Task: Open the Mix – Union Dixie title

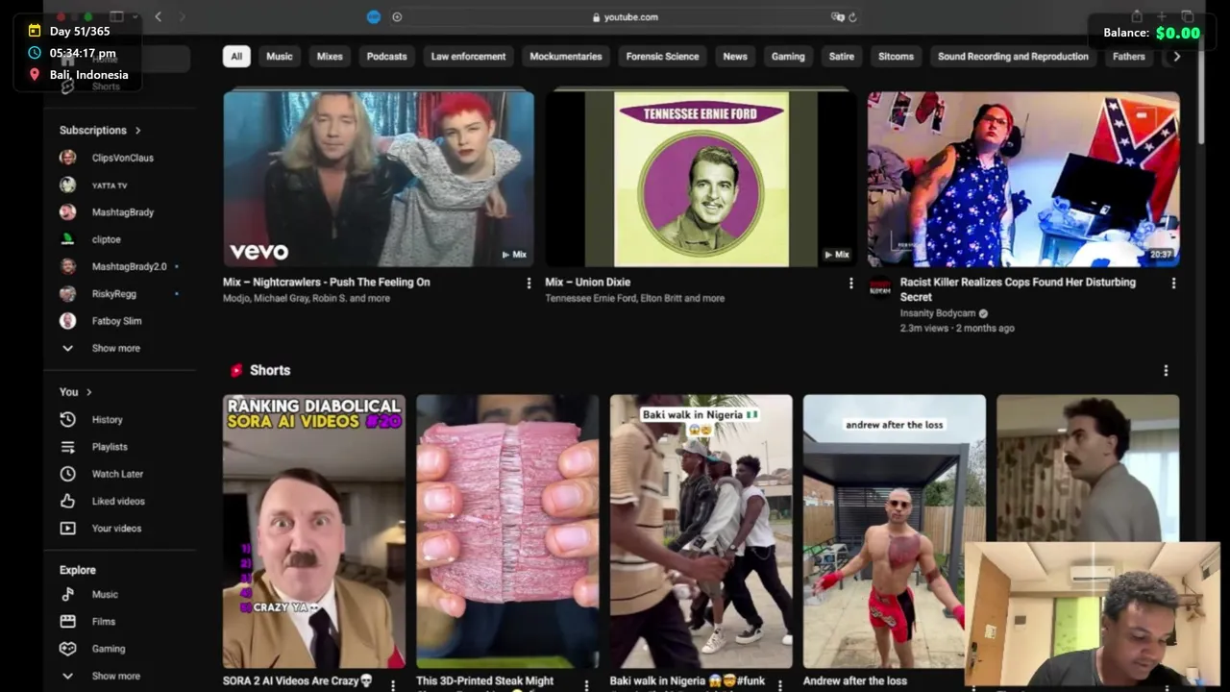Action: (x=588, y=283)
